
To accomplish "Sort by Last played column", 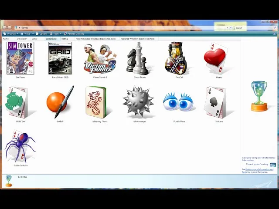I will pyautogui.click(x=53, y=39).
